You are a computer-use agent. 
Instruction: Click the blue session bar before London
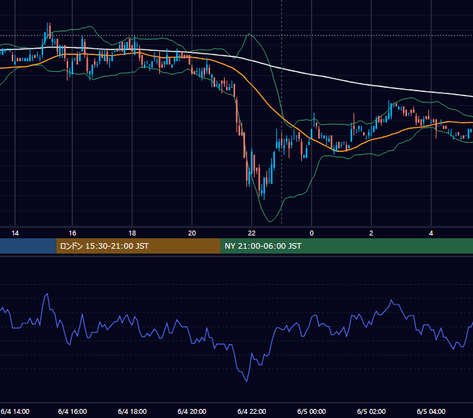point(28,246)
